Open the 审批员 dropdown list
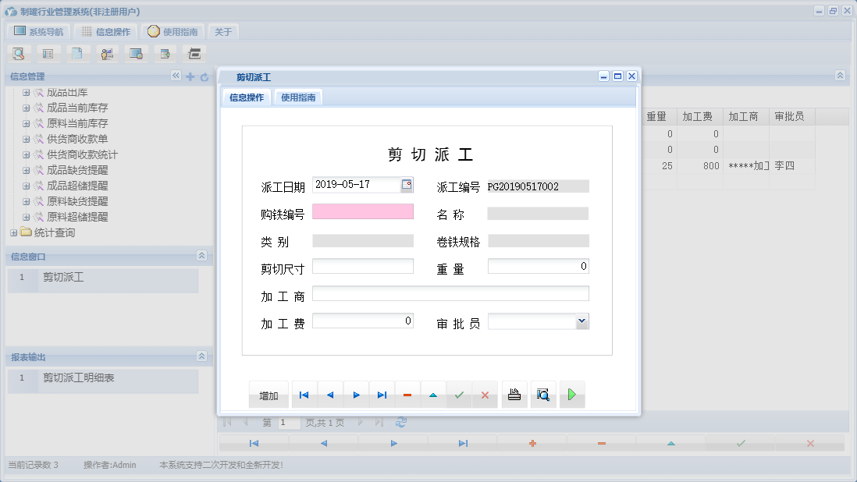 click(581, 321)
